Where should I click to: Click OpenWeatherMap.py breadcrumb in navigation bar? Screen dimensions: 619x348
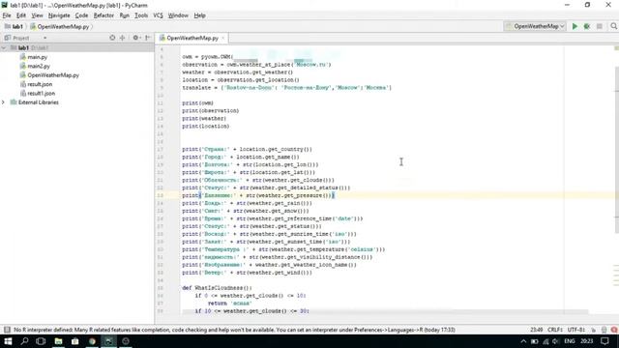60,26
